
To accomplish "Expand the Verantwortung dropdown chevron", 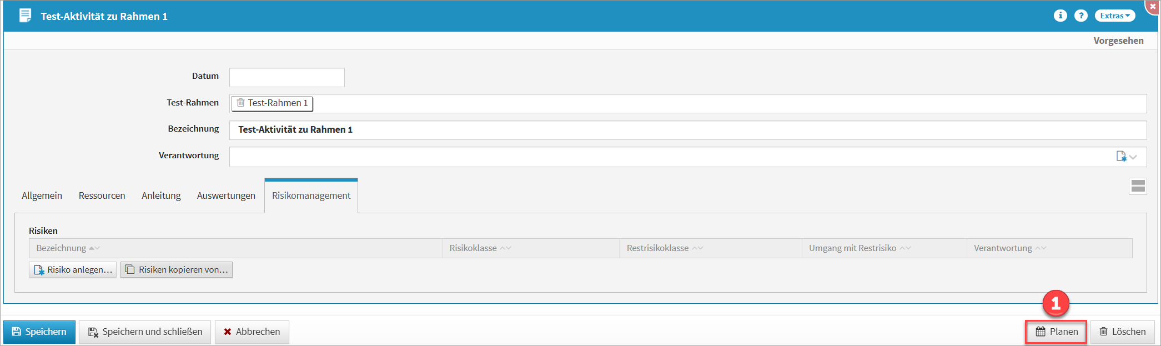I will pyautogui.click(x=1133, y=157).
